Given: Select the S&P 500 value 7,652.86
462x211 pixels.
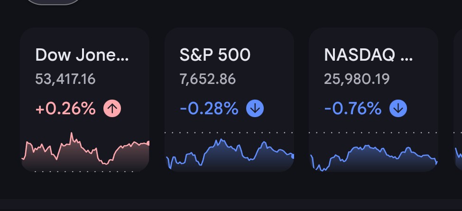Looking at the screenshot, I should (x=208, y=79).
